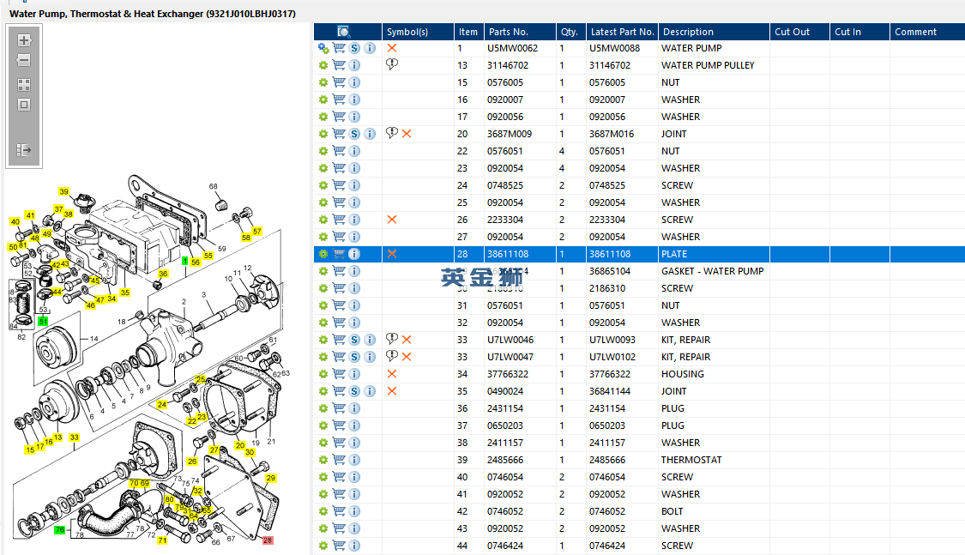The width and height of the screenshot is (965, 555).
Task: Click the red callout 28 on the diagram
Action: (x=268, y=540)
